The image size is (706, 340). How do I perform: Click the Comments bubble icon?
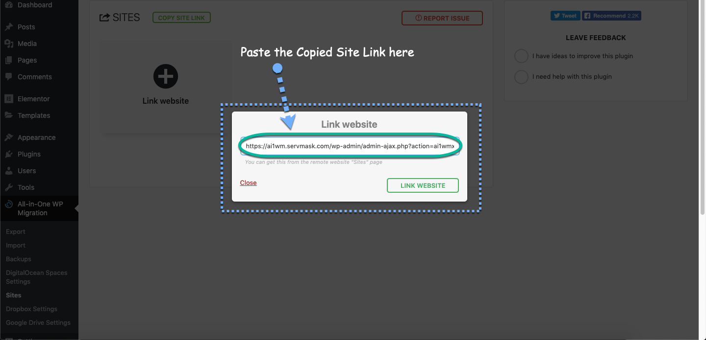coord(9,77)
